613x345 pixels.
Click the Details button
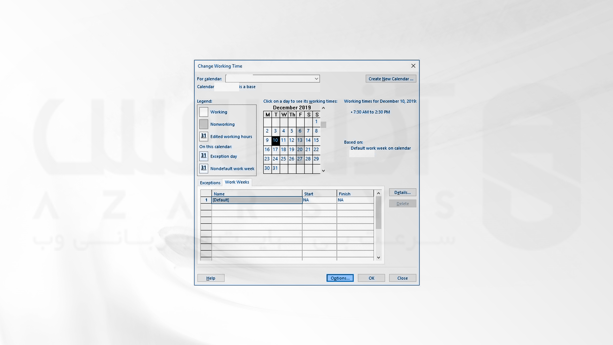click(403, 192)
